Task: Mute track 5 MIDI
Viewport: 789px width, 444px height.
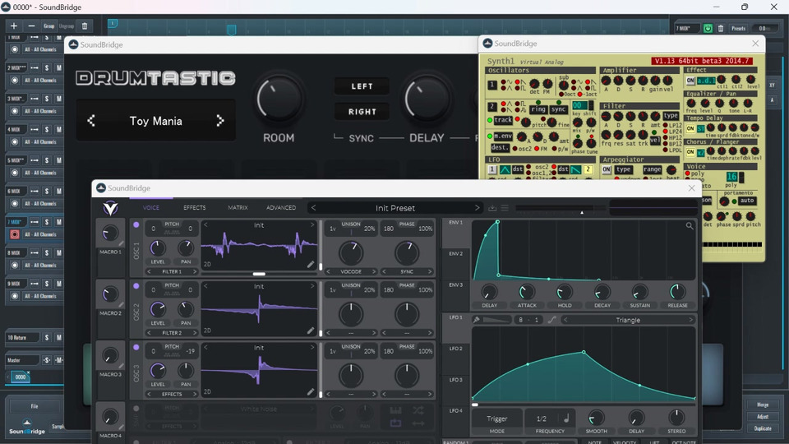Action: pos(59,160)
